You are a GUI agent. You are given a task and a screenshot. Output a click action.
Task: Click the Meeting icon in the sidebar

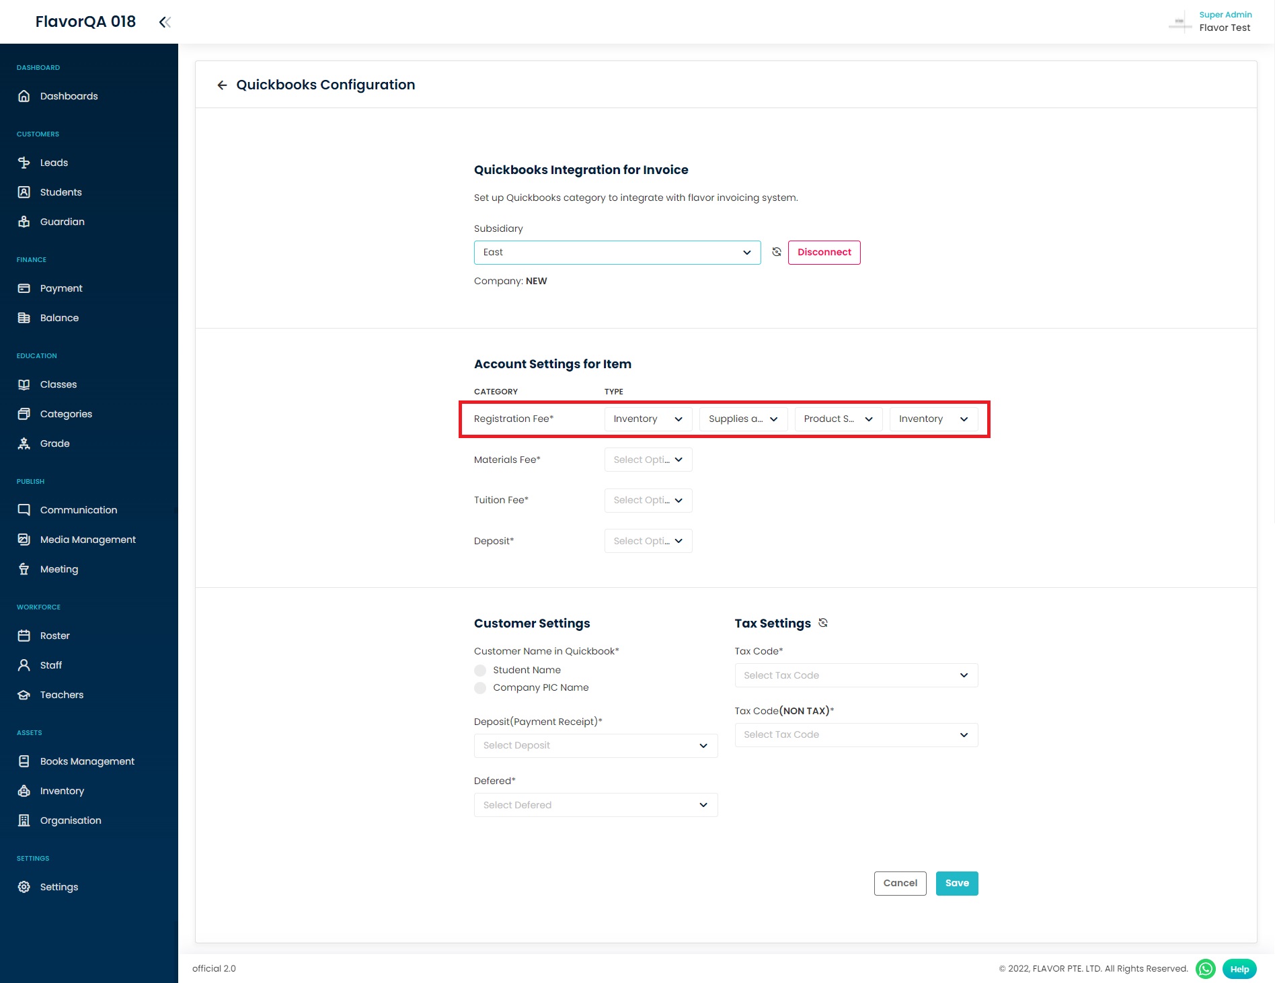click(x=24, y=569)
